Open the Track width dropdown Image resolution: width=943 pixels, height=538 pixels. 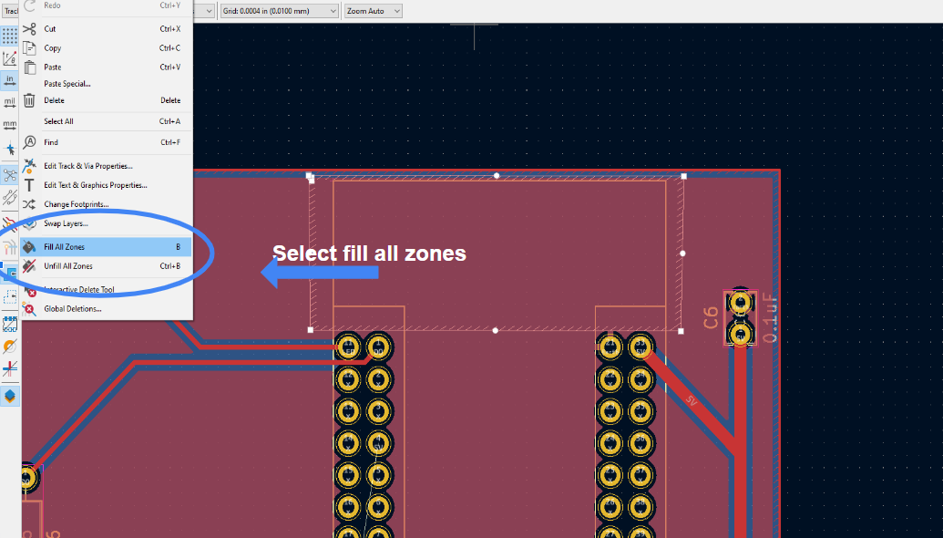(11, 11)
